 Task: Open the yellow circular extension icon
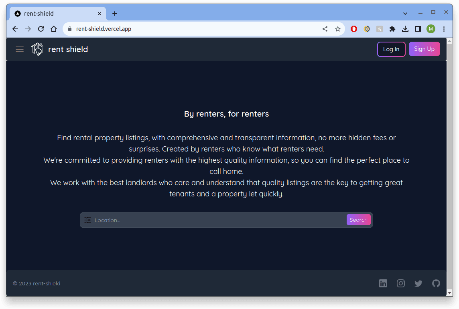coord(366,28)
